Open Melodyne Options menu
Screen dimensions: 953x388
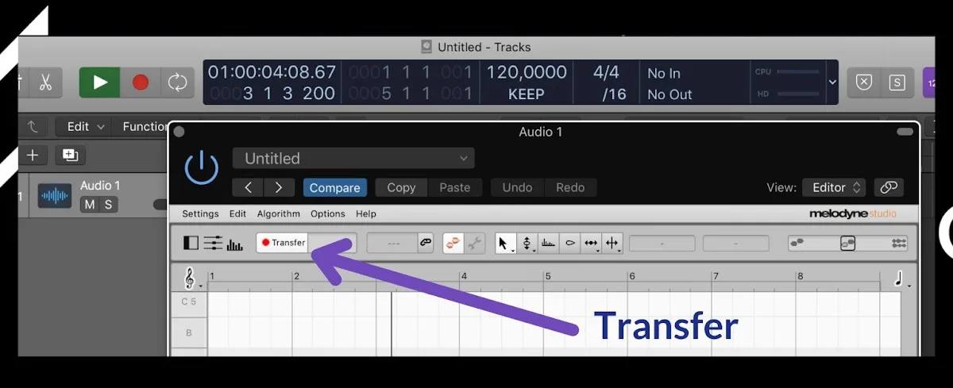coord(327,213)
